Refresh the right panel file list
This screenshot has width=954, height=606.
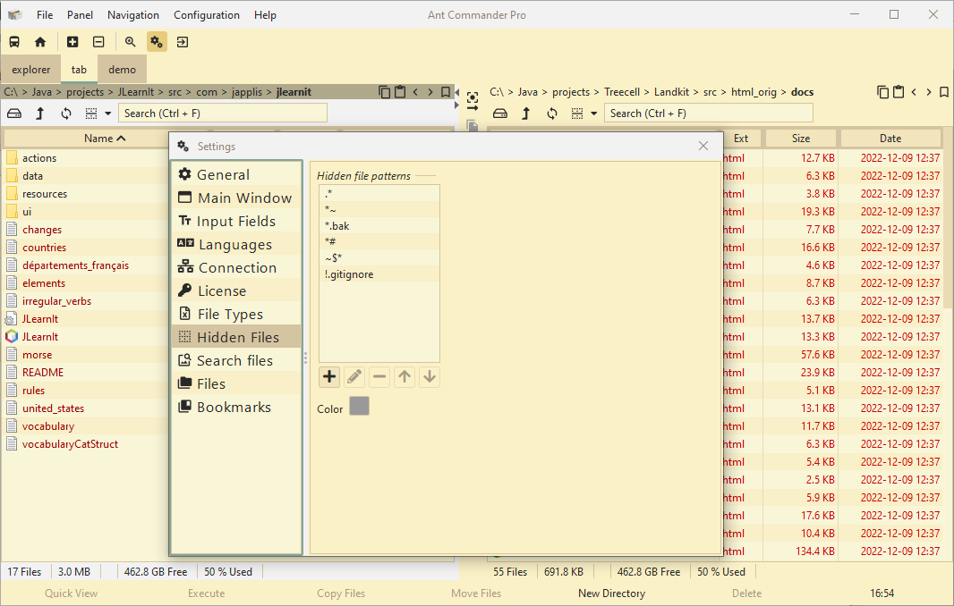pos(552,113)
